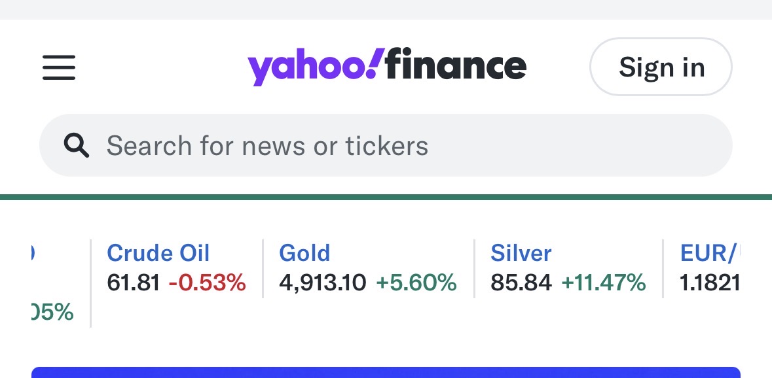This screenshot has width=772, height=378.
Task: Open the Crude Oil ticker link
Action: pos(158,253)
